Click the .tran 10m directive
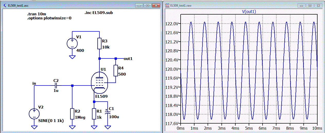Viewport: 325px width, 133px height. click(36, 14)
